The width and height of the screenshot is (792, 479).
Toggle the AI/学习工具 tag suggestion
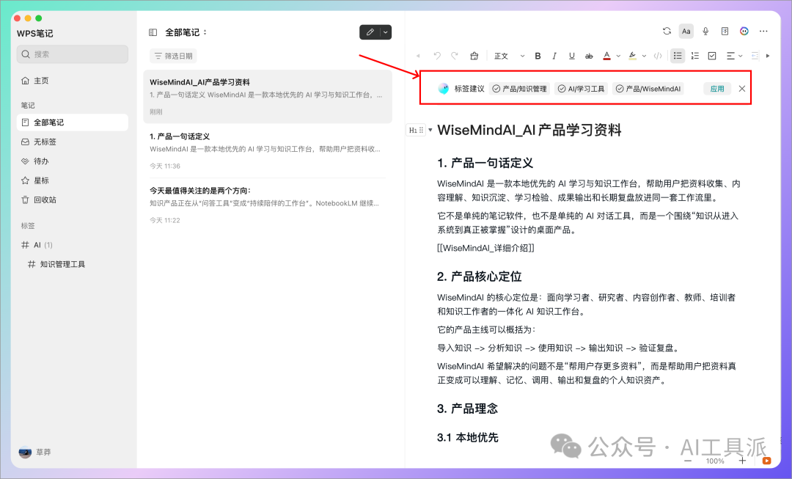point(581,89)
